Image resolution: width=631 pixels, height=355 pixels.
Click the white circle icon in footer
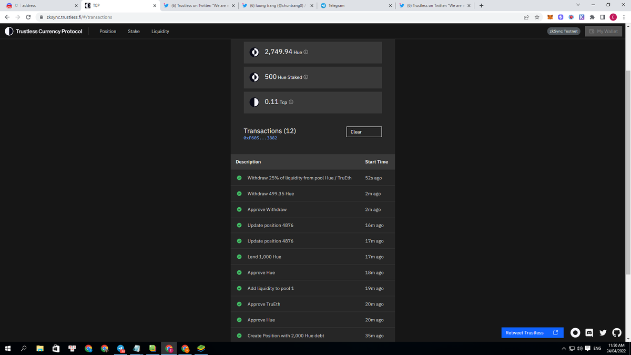point(575,332)
